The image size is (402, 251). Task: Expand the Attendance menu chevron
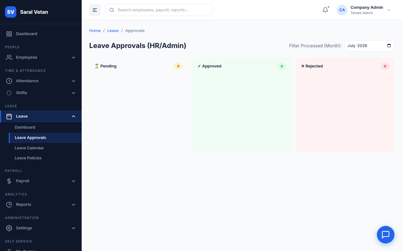(73, 81)
